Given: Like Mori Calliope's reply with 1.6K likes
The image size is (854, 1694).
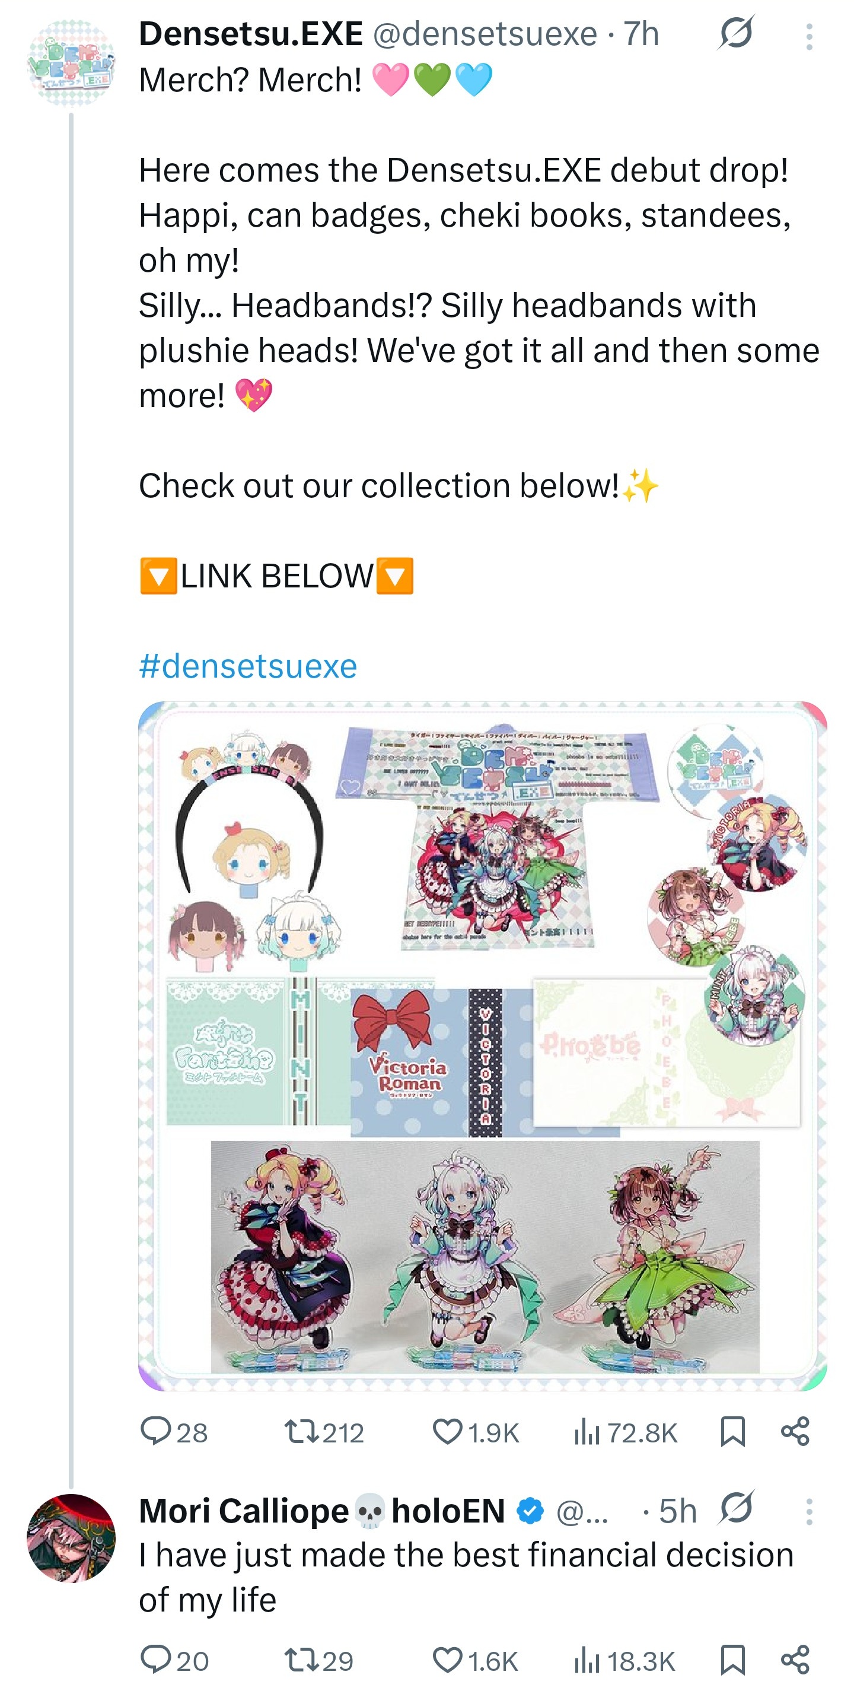Looking at the screenshot, I should tap(475, 1660).
